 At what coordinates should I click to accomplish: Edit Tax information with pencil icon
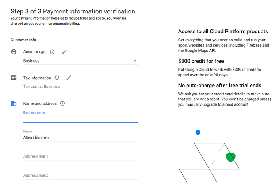(x=69, y=78)
